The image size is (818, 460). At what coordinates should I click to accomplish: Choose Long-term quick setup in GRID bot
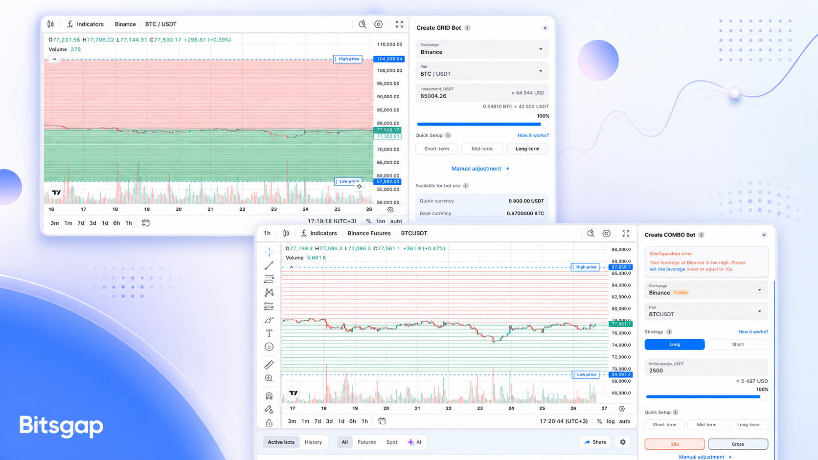pos(527,149)
